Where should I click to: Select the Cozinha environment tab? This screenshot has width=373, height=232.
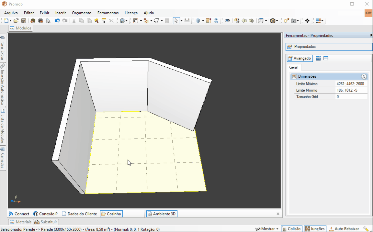point(111,214)
